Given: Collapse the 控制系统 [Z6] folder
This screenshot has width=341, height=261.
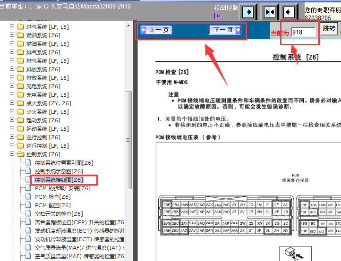Looking at the screenshot, I should 12,154.
